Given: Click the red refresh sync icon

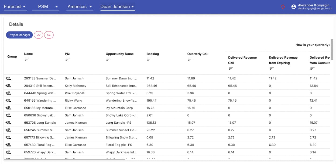Looking at the screenshot, I should 283,7.
